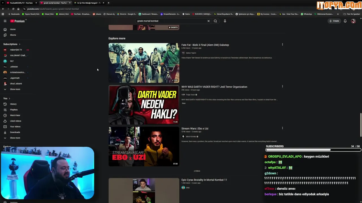Screen dimensions: 362x203
Task: Show hidden bookmarks overflow chevron
Action: click(x=338, y=14)
